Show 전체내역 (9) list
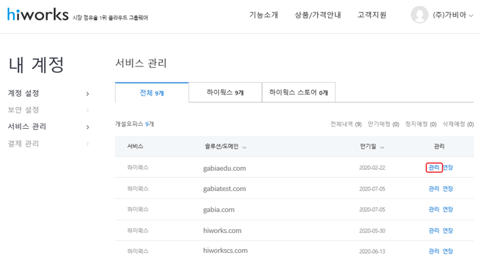 point(346,124)
